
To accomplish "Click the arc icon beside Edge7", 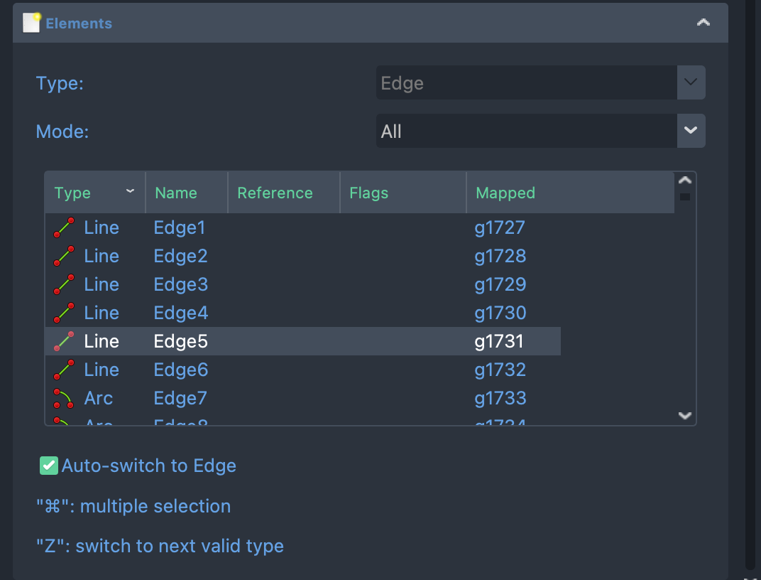I will pyautogui.click(x=65, y=399).
